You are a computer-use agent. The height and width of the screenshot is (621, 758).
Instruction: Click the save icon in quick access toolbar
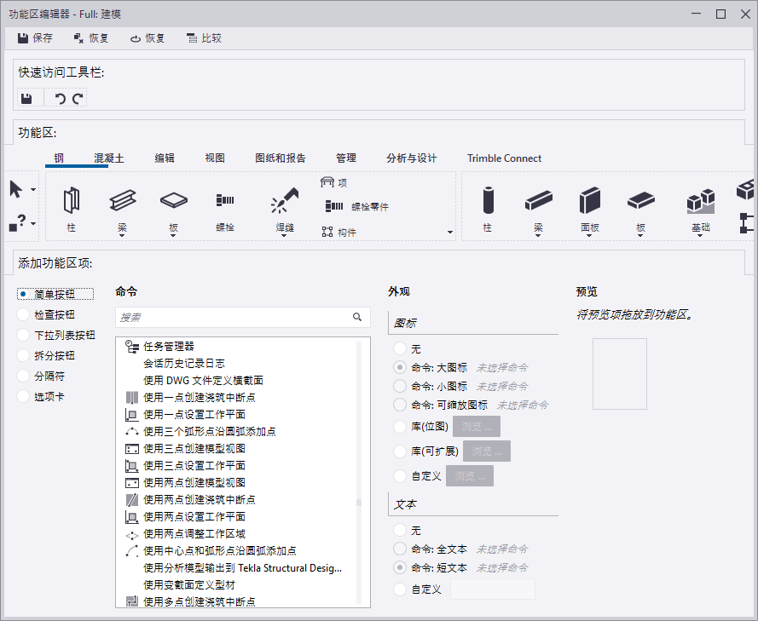click(x=26, y=99)
